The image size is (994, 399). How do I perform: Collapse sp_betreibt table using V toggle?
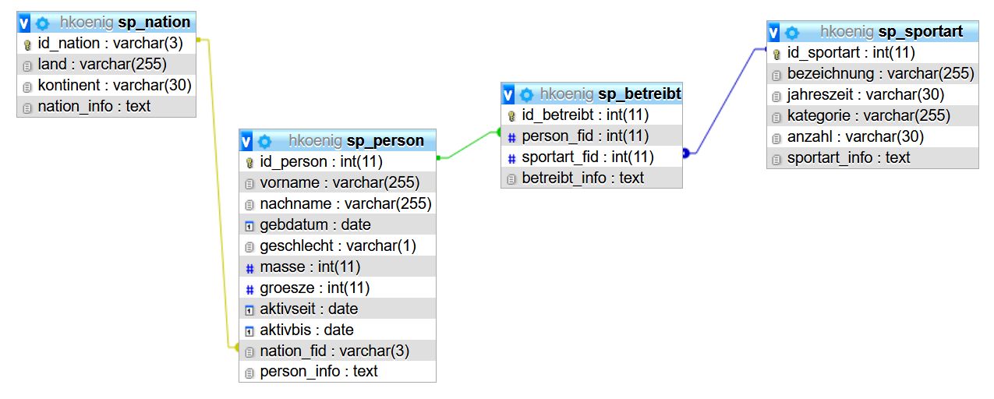(x=508, y=94)
